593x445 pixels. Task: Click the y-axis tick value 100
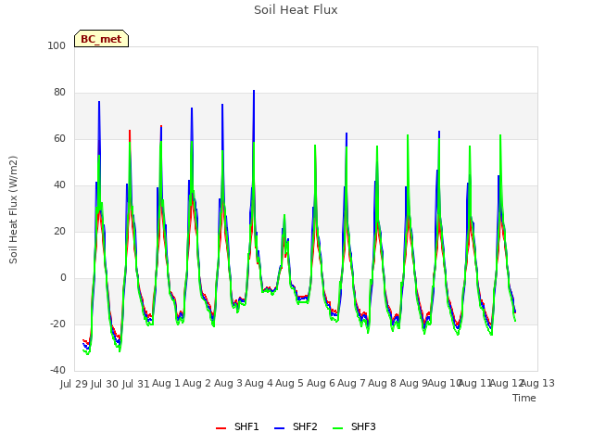57,45
